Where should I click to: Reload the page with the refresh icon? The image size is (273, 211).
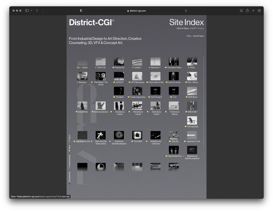tap(186, 11)
